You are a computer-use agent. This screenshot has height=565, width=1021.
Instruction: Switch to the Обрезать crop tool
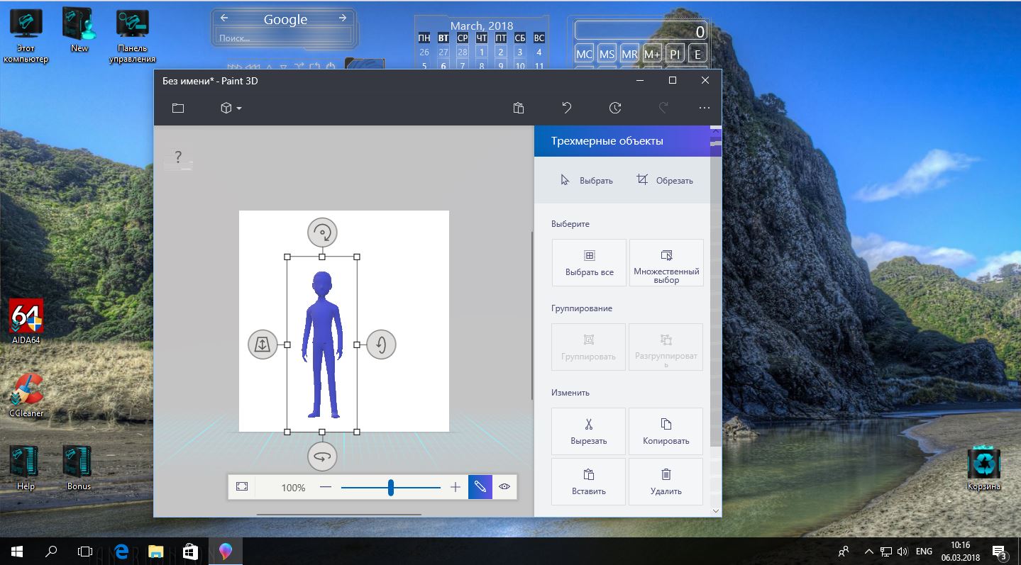pos(665,180)
